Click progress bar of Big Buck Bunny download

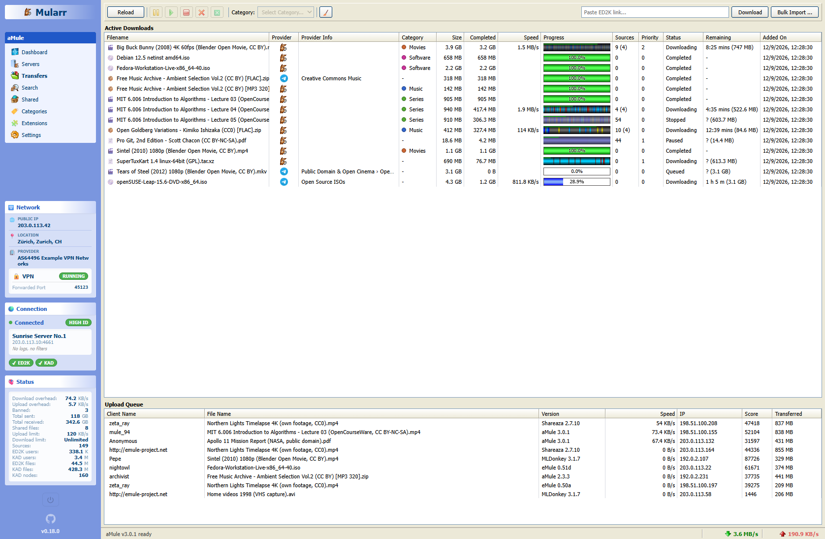coord(577,47)
